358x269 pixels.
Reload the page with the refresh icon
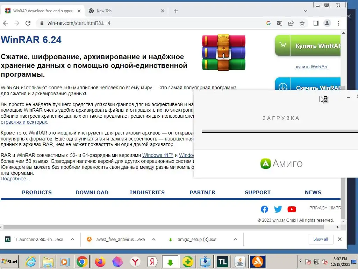tap(28, 23)
